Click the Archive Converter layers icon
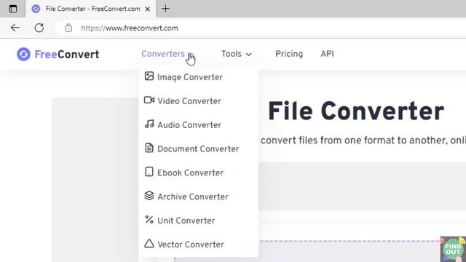 [x=149, y=196]
